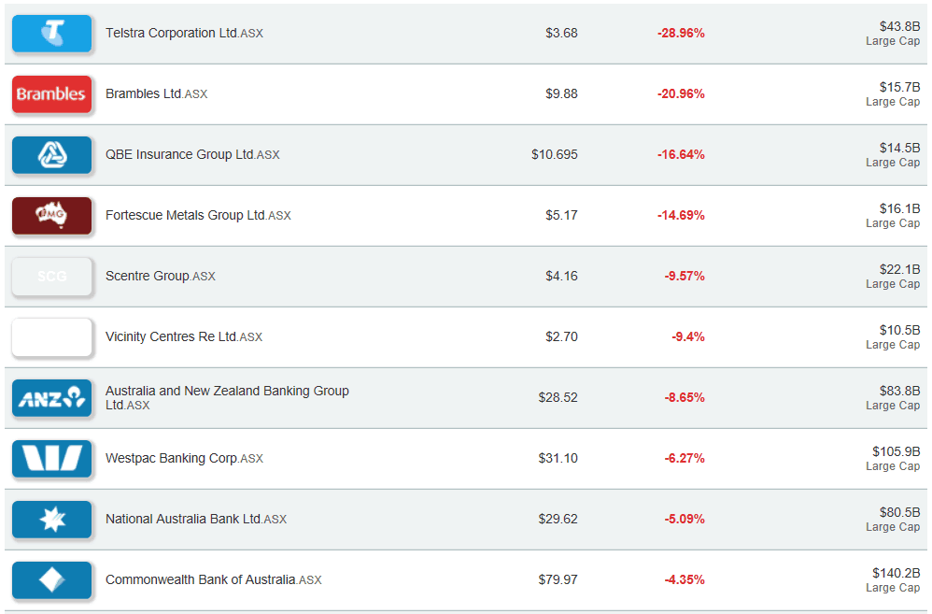Open Vicinity Centres Re Ltd link
The image size is (932, 614).
coord(172,336)
